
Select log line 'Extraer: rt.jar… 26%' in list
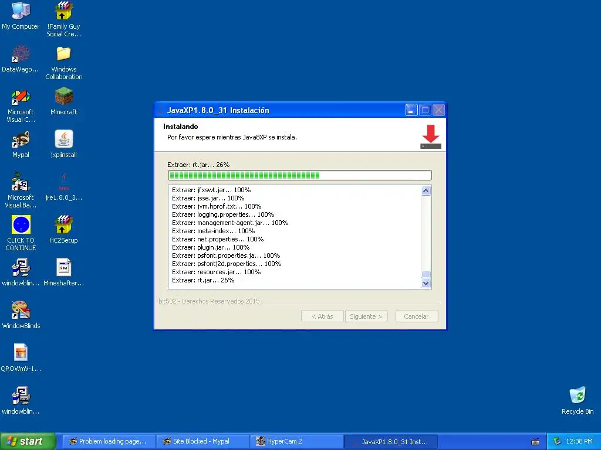[x=202, y=281]
